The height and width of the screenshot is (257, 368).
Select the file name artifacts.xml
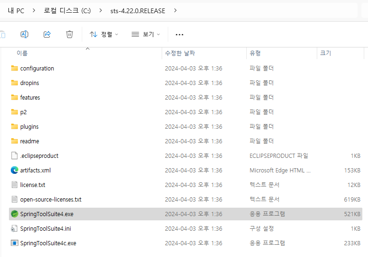pyautogui.click(x=35, y=171)
